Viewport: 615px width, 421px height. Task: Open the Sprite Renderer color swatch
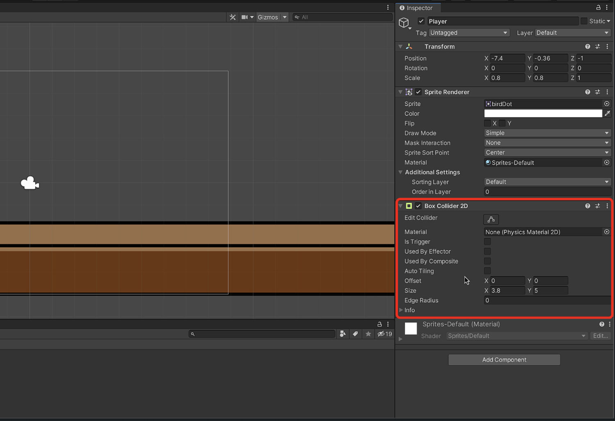(x=543, y=114)
